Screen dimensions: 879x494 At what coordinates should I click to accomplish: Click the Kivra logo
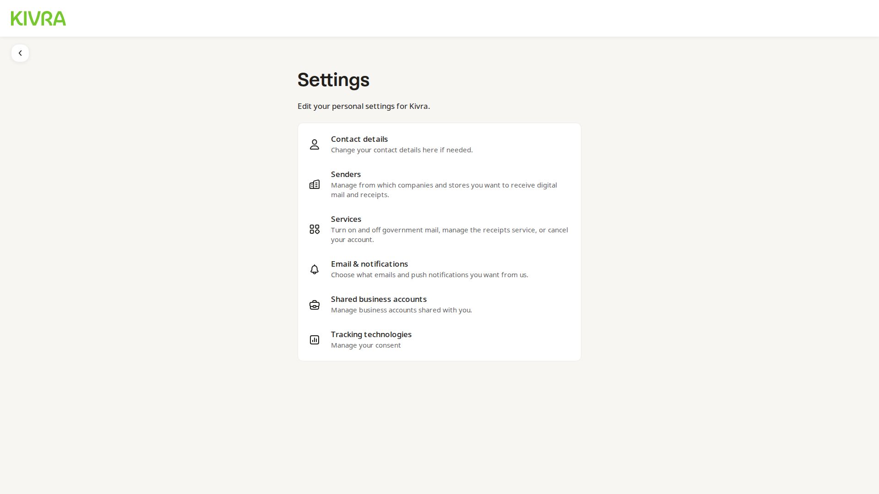(x=38, y=18)
